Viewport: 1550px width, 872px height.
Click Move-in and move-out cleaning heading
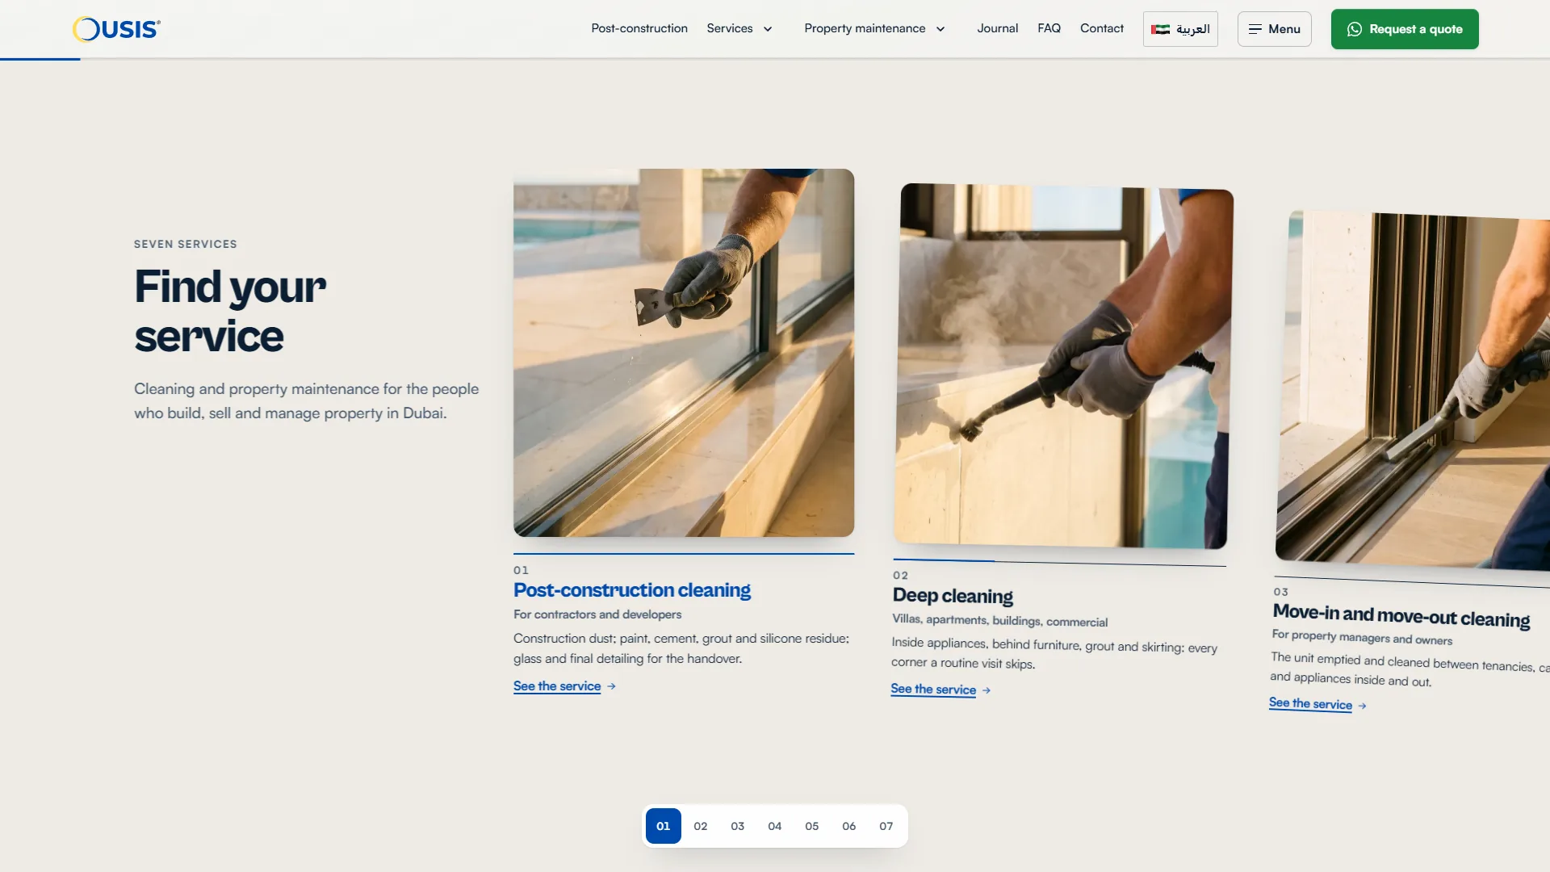coord(1401,616)
